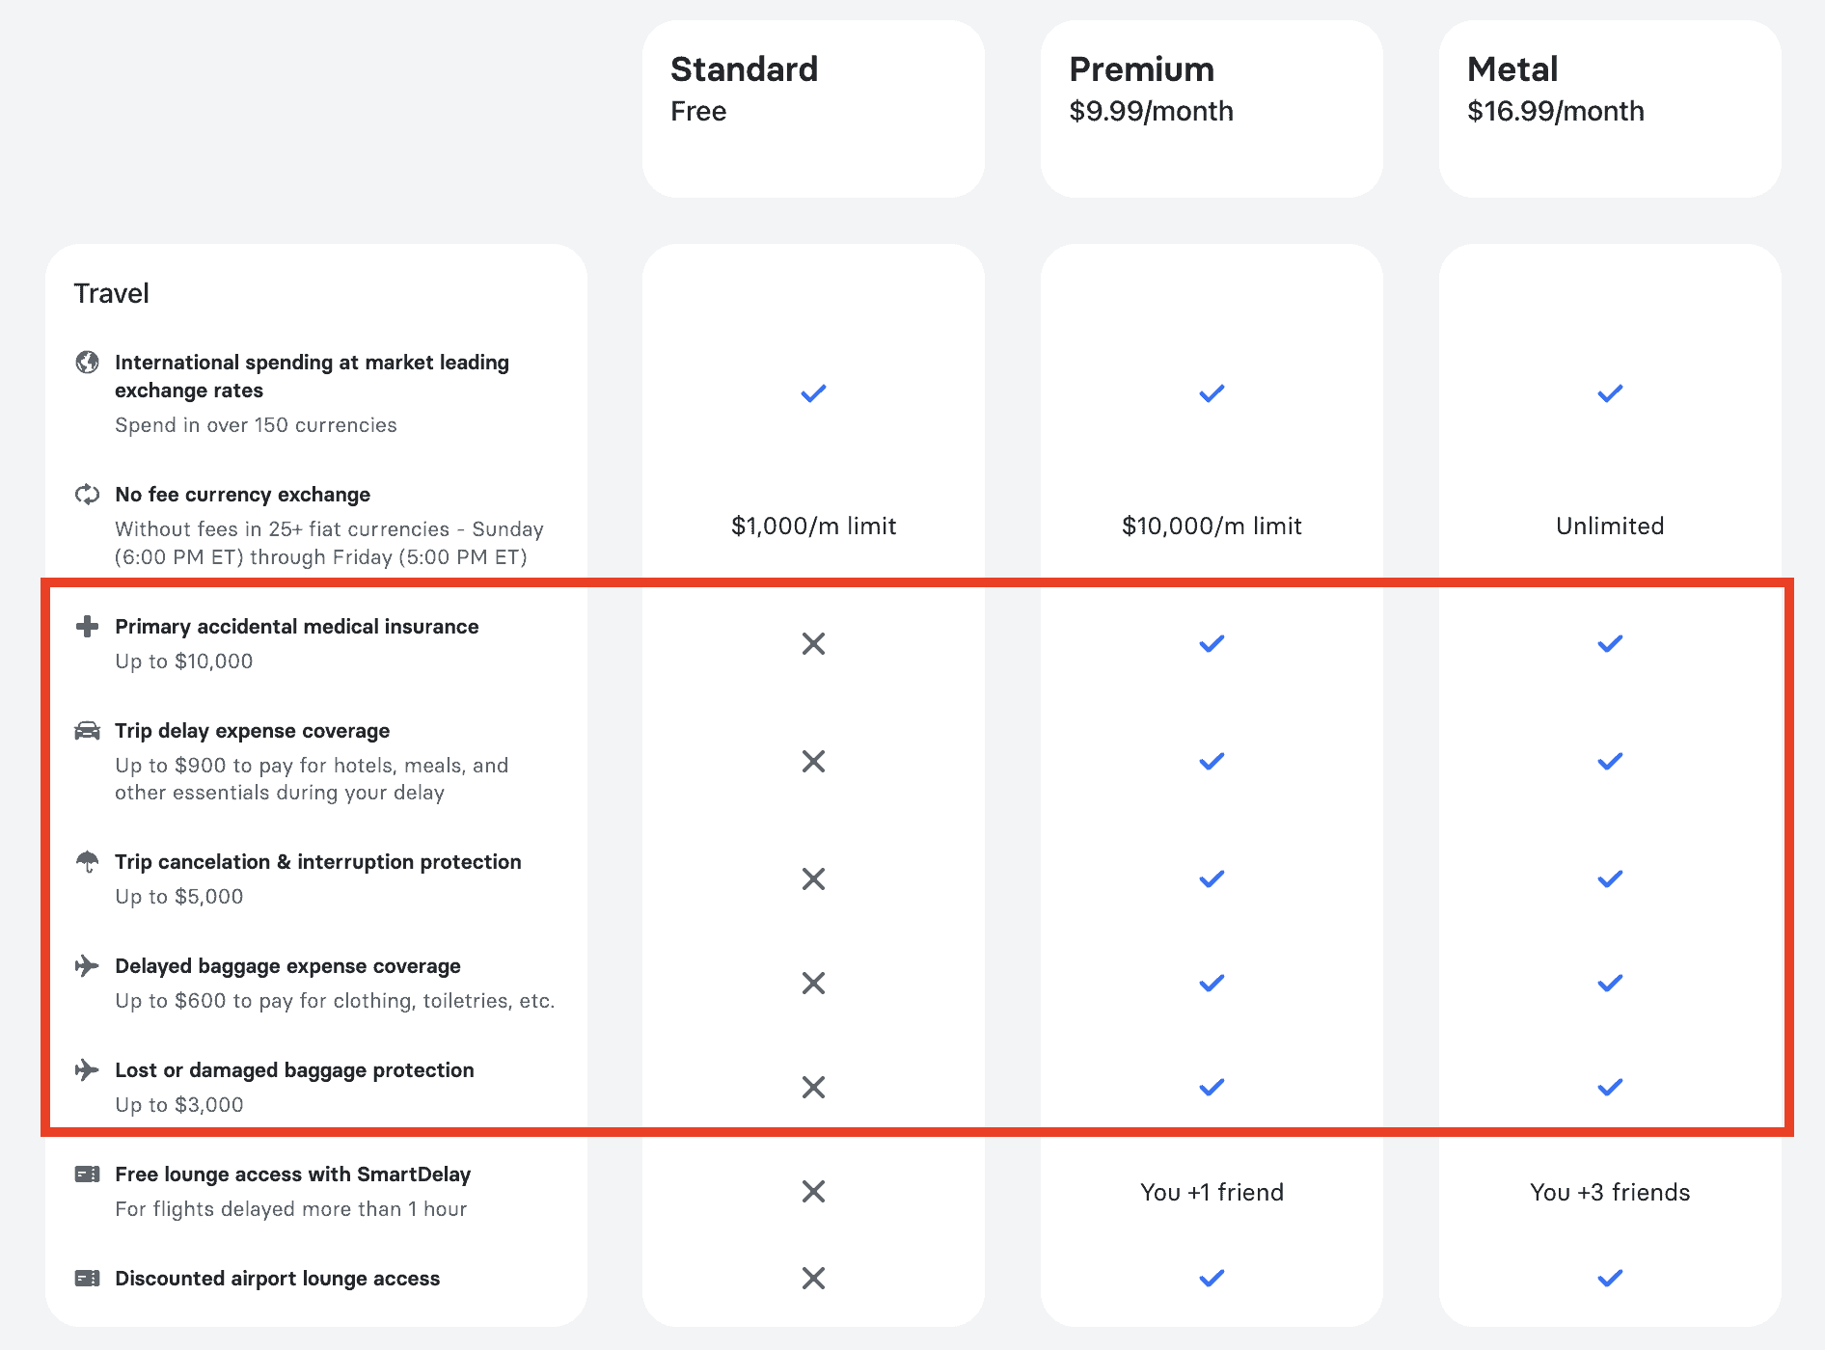The height and width of the screenshot is (1350, 1825).
Task: Click Premium's You +1 friend lounge text
Action: [1212, 1192]
